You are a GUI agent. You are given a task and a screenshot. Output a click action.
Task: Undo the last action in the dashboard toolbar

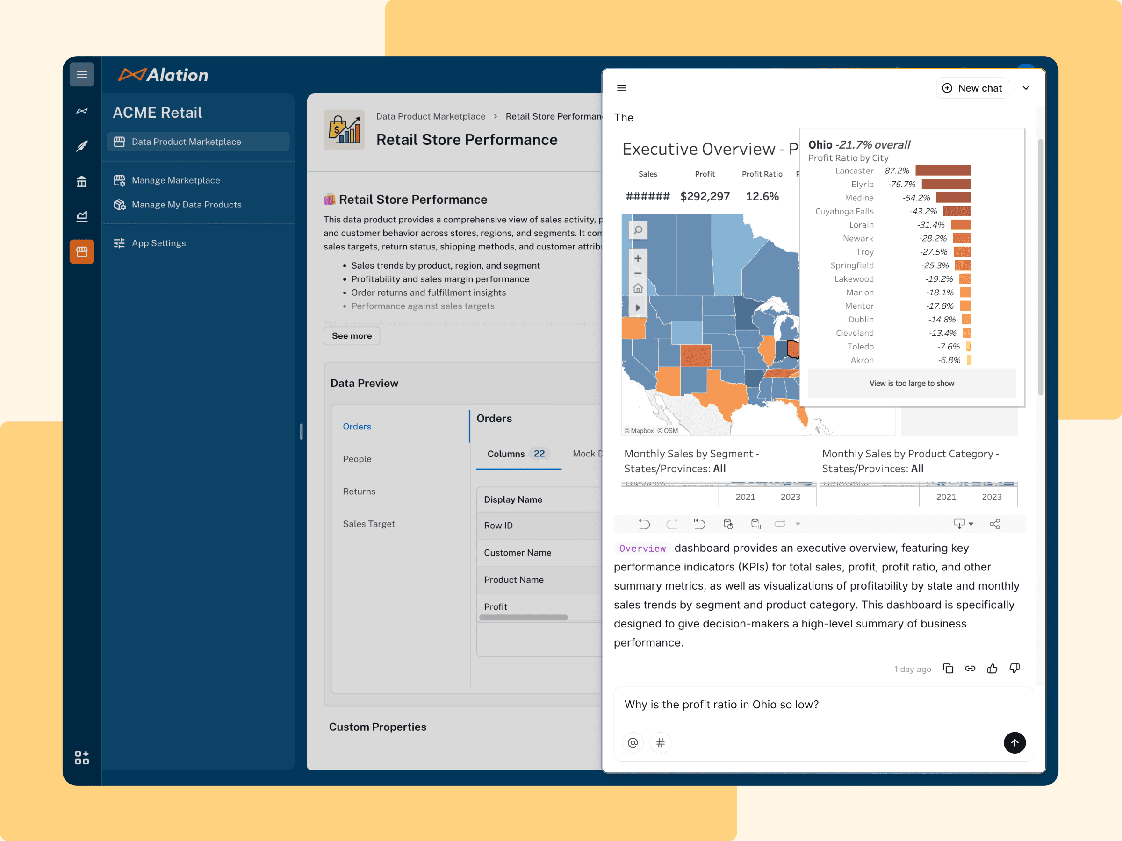click(645, 524)
